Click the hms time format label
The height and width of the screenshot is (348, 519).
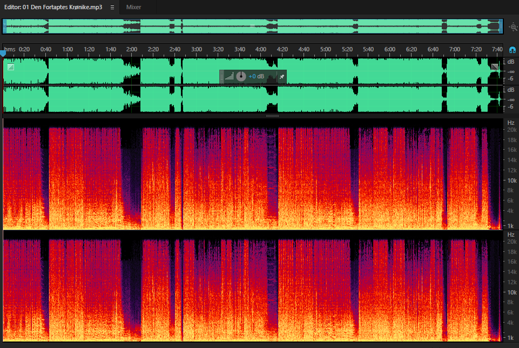10,49
